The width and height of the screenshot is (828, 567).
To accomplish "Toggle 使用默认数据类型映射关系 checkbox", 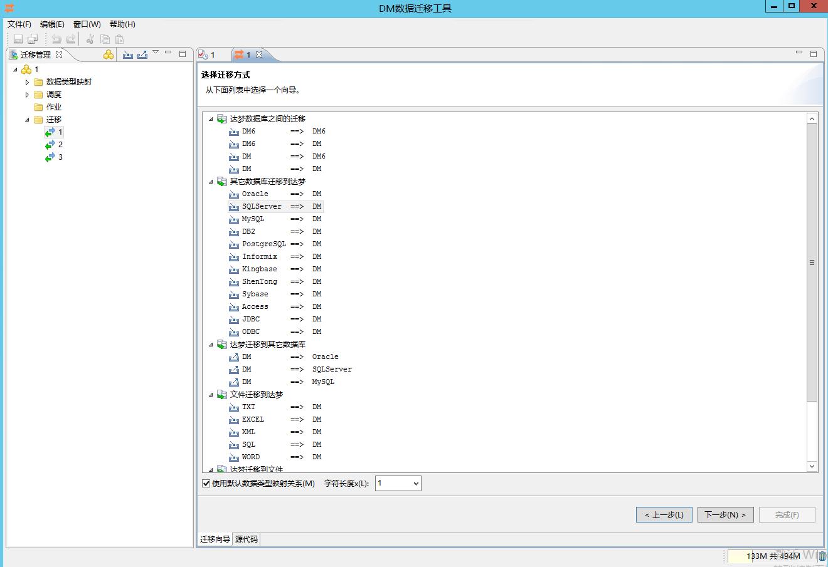I will point(206,483).
